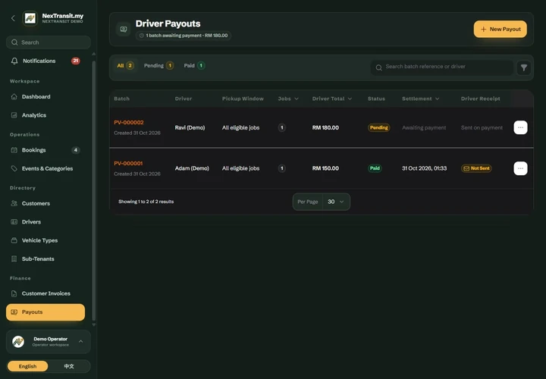Open Vehicle Types icon

point(14,240)
